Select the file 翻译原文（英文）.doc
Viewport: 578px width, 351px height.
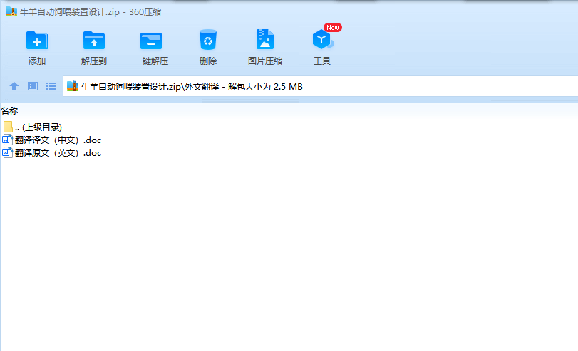pos(51,153)
